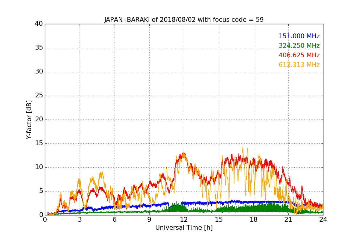Click the 'Y-factor [dB]' axis label

click(x=29, y=119)
